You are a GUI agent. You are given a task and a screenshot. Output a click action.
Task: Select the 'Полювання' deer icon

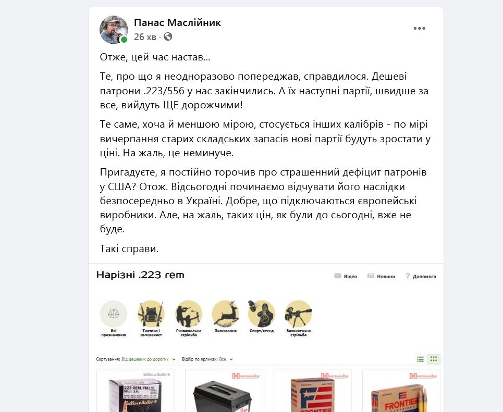[226, 314]
